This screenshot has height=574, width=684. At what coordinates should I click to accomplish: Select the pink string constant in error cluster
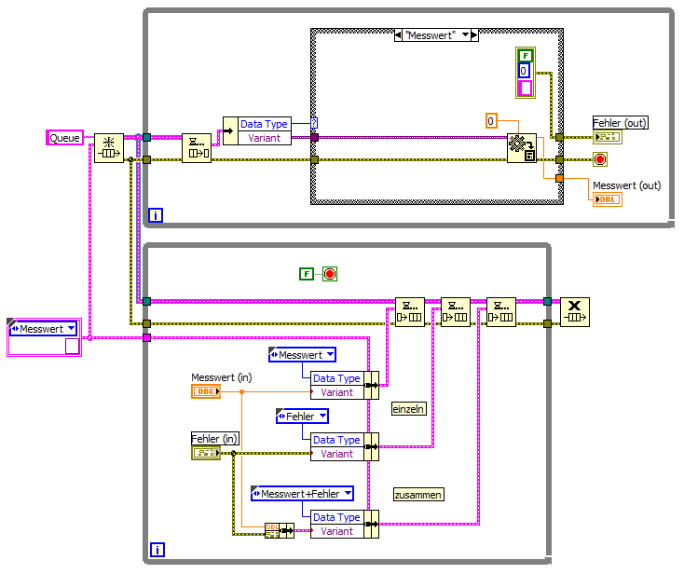pos(525,88)
